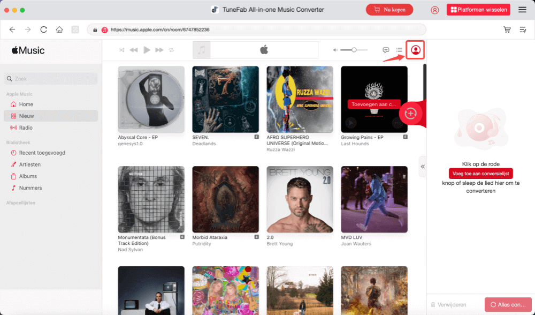This screenshot has width=535, height=315.
Task: Click the Alles converteren button
Action: (x=508, y=304)
